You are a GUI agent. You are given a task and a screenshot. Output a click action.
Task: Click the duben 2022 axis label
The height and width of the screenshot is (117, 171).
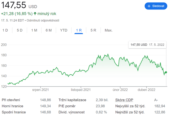(146, 90)
